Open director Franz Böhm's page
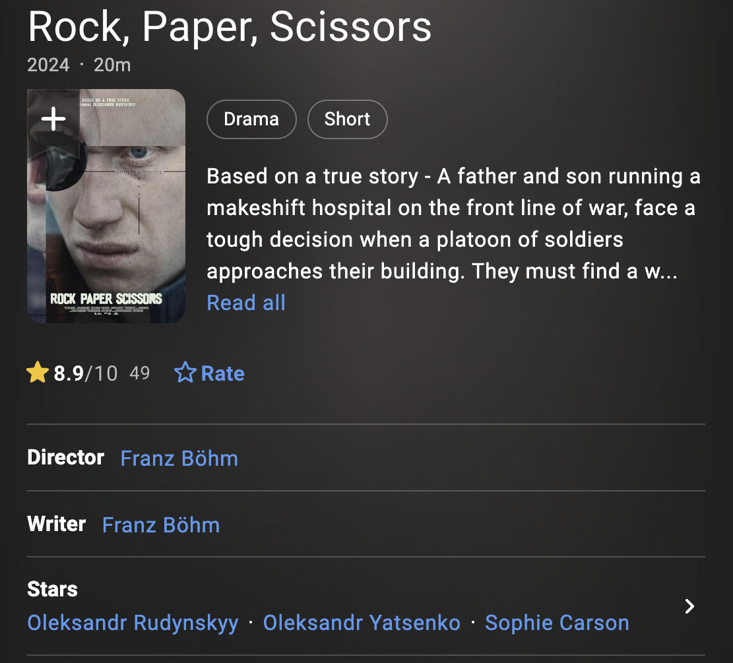Image resolution: width=733 pixels, height=663 pixels. (x=179, y=458)
